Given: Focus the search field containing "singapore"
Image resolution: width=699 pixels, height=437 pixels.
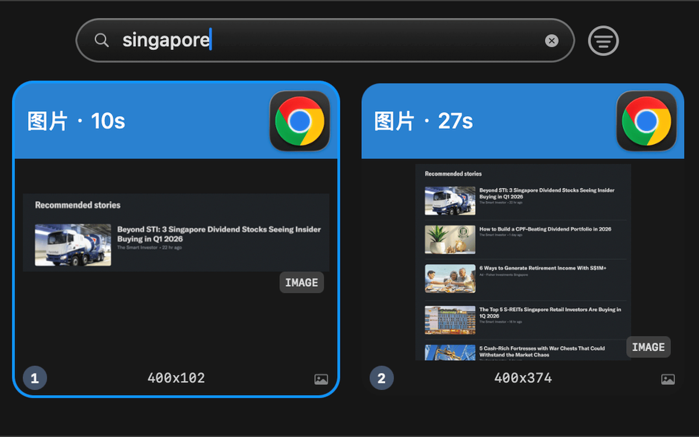Looking at the screenshot, I should [x=325, y=40].
